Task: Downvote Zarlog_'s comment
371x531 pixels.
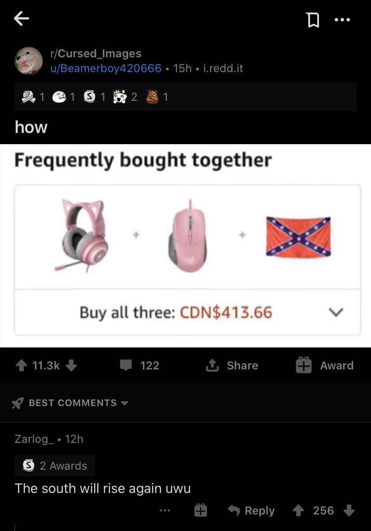Action: pos(349,510)
